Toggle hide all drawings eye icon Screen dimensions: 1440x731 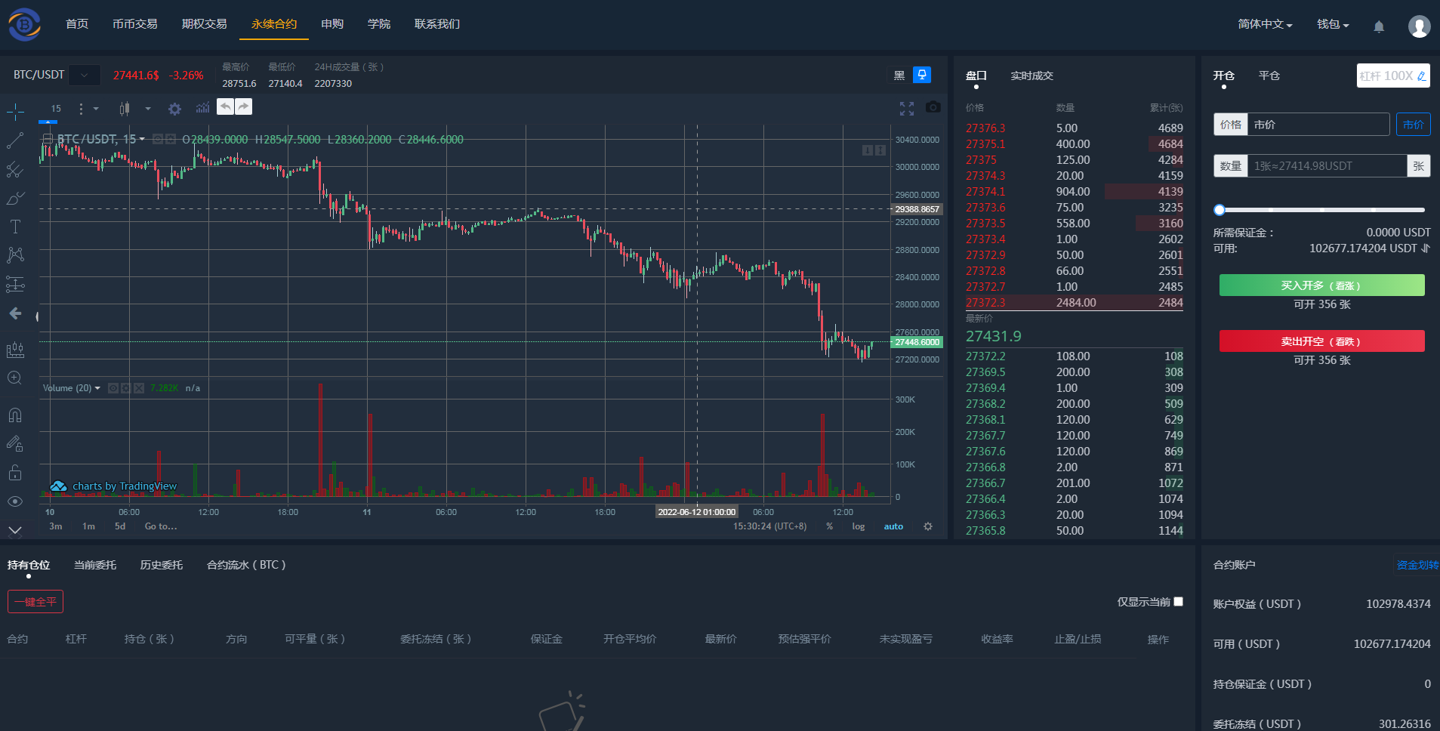15,501
